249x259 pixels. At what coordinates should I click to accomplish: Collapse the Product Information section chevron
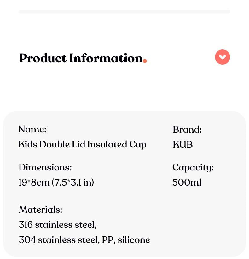coord(223,57)
